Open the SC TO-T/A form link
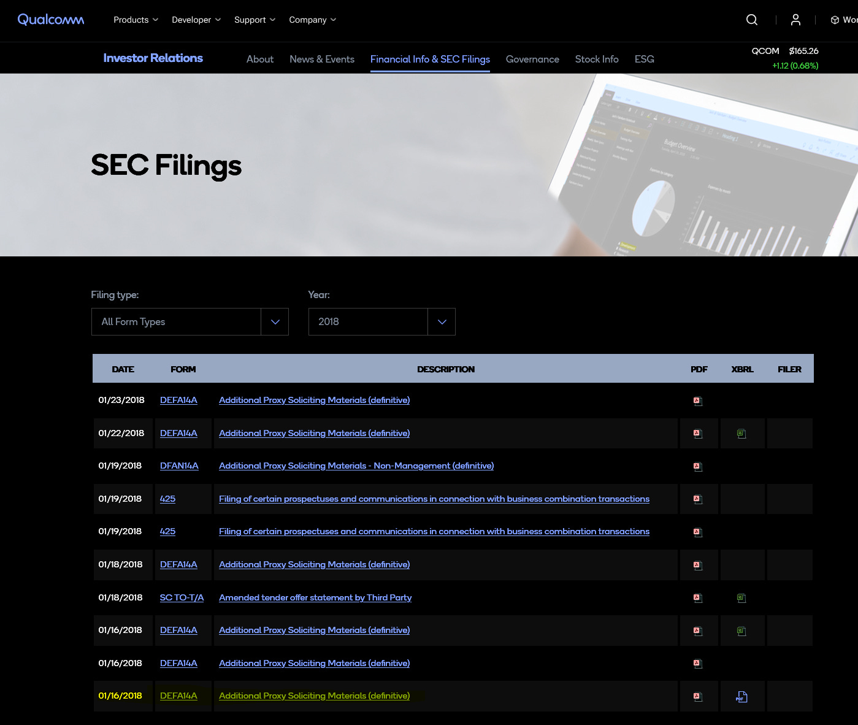The width and height of the screenshot is (858, 725). tap(182, 597)
